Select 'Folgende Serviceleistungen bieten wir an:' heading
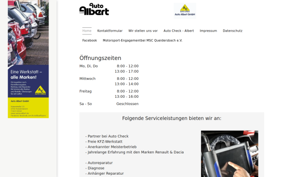Screen dimensions: 283x177 click(172, 118)
